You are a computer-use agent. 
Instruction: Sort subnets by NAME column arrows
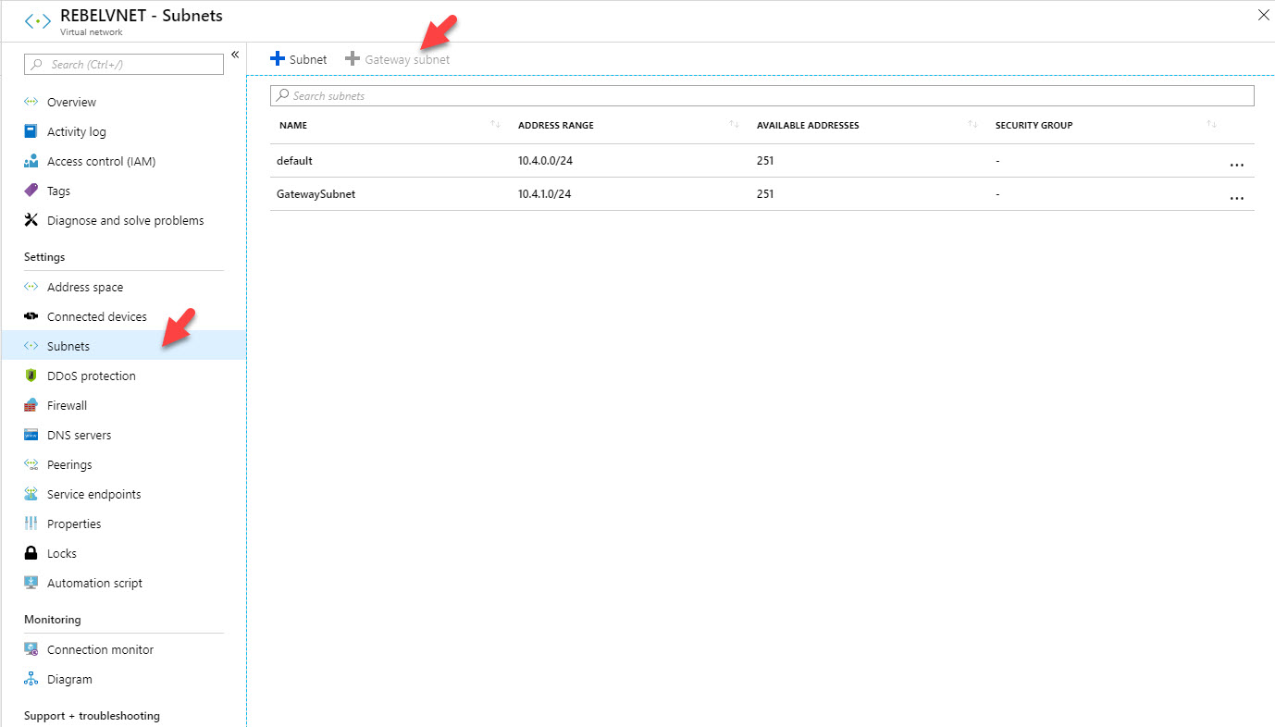point(495,125)
